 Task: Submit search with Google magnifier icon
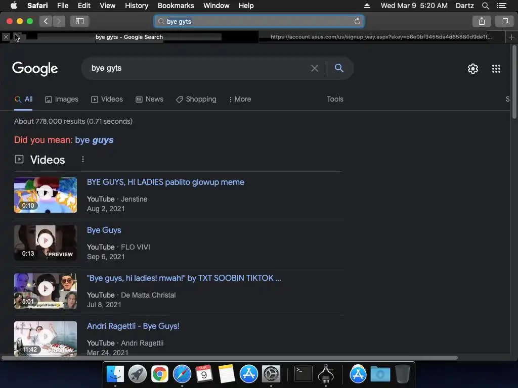pos(339,68)
